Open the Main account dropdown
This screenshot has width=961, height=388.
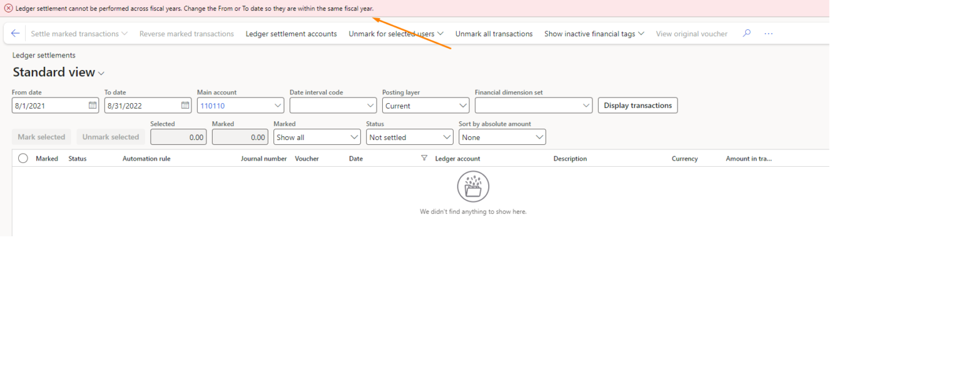pyautogui.click(x=278, y=106)
